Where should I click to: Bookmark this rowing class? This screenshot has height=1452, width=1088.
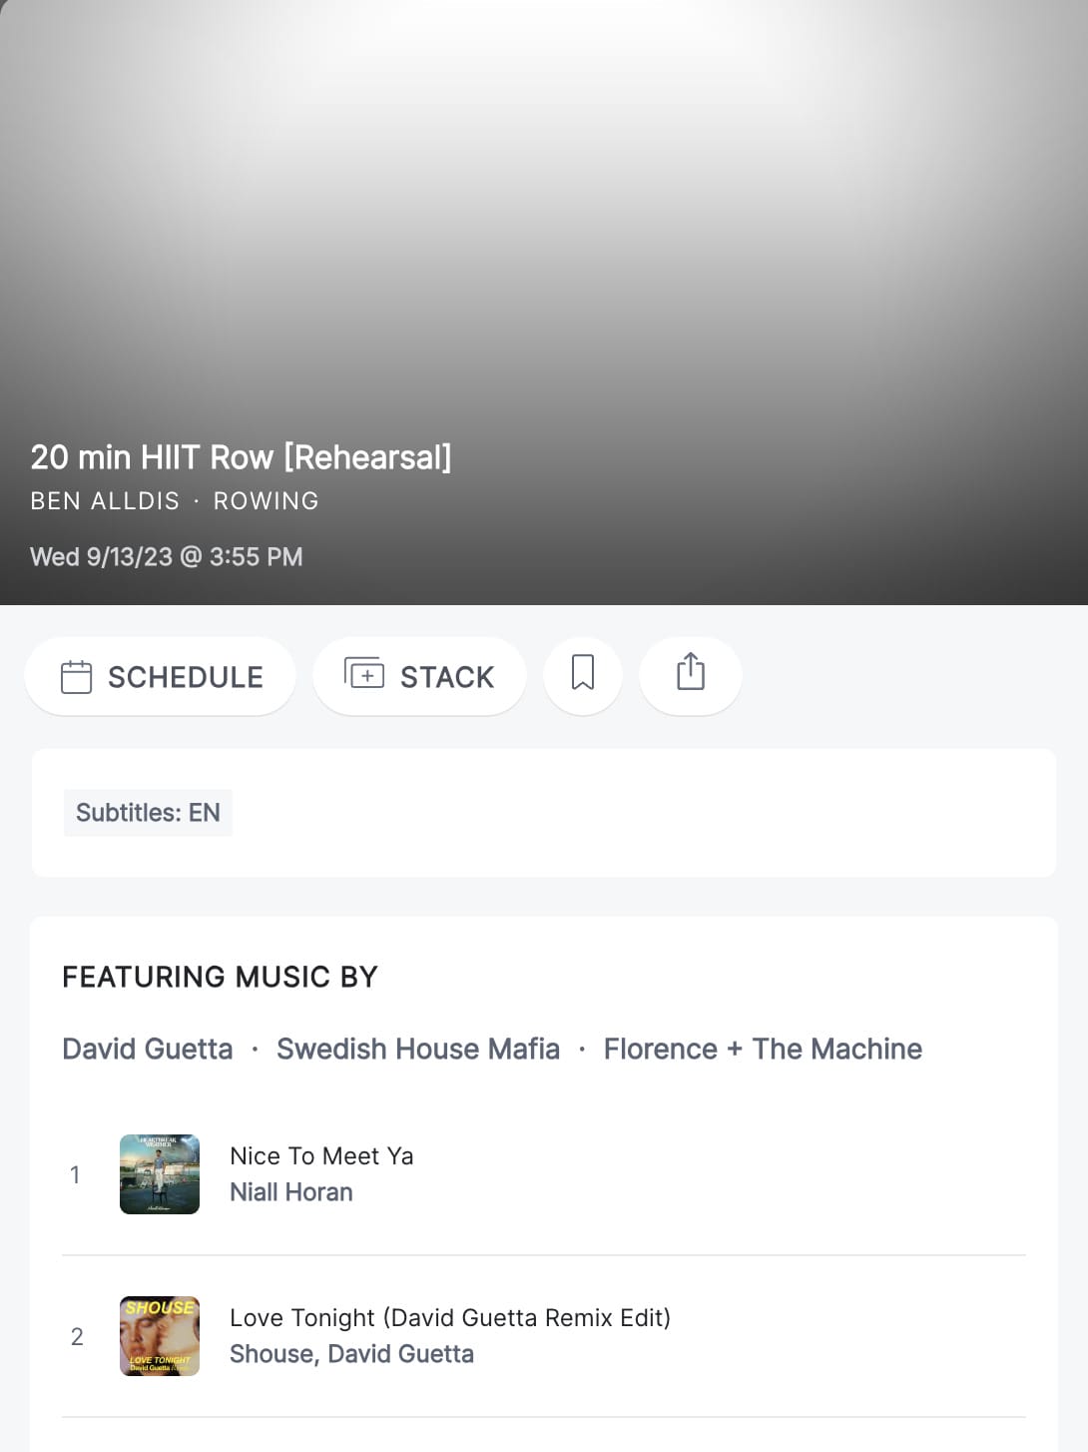pos(583,675)
